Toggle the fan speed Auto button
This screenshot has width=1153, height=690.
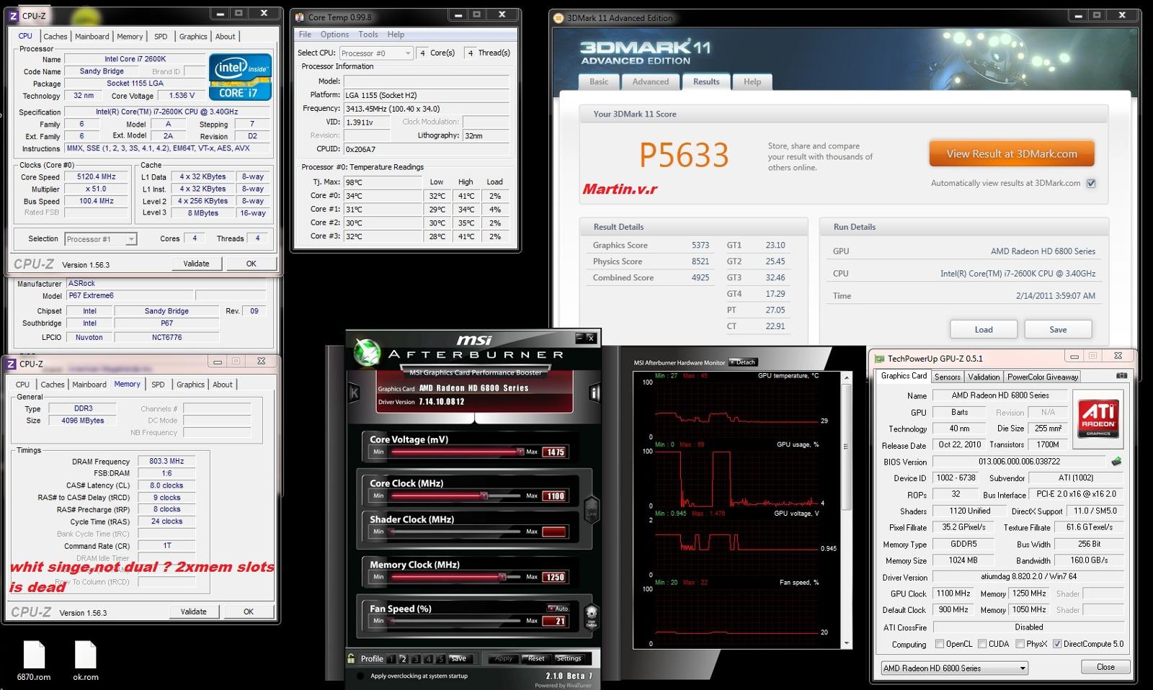coord(558,609)
